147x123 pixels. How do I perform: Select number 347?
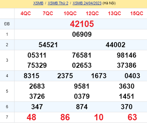pos(37,107)
